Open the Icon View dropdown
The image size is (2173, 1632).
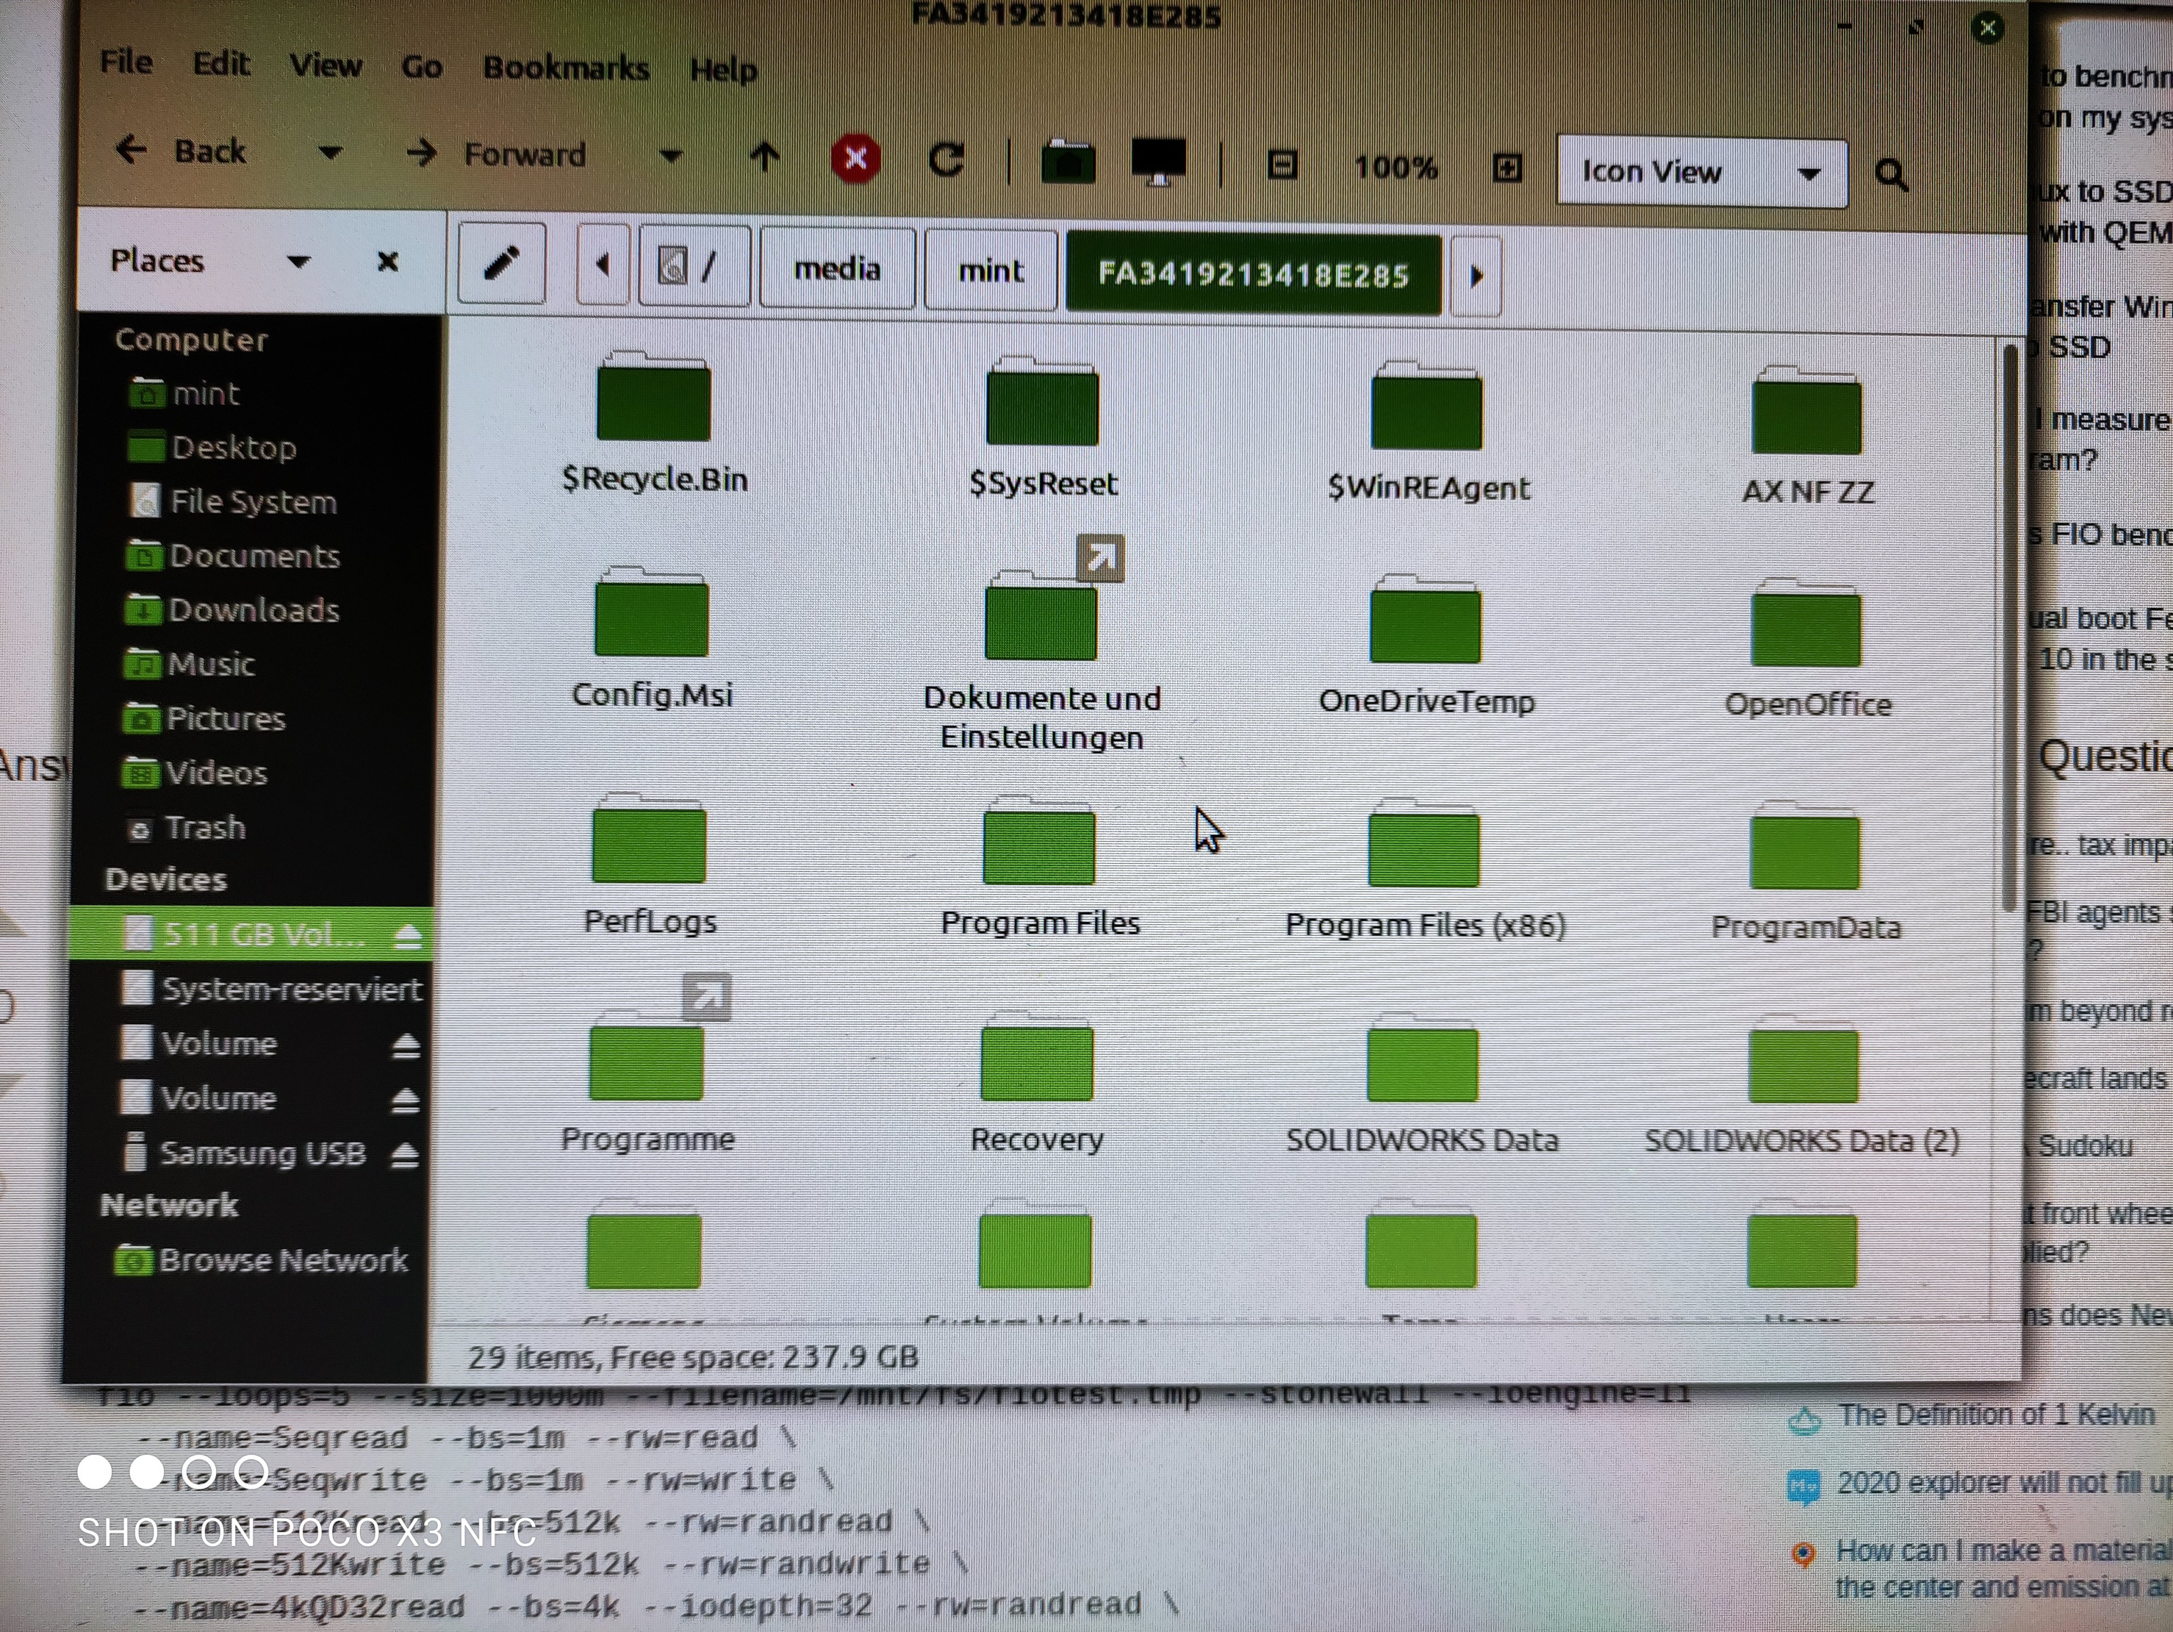click(1700, 173)
